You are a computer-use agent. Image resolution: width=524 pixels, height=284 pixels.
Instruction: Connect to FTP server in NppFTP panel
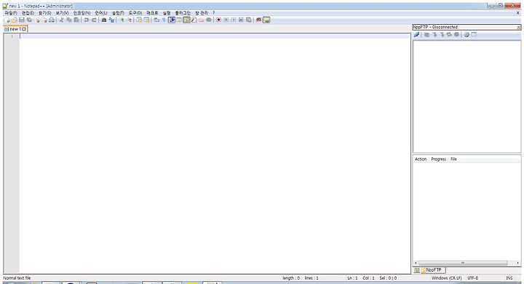coord(417,34)
